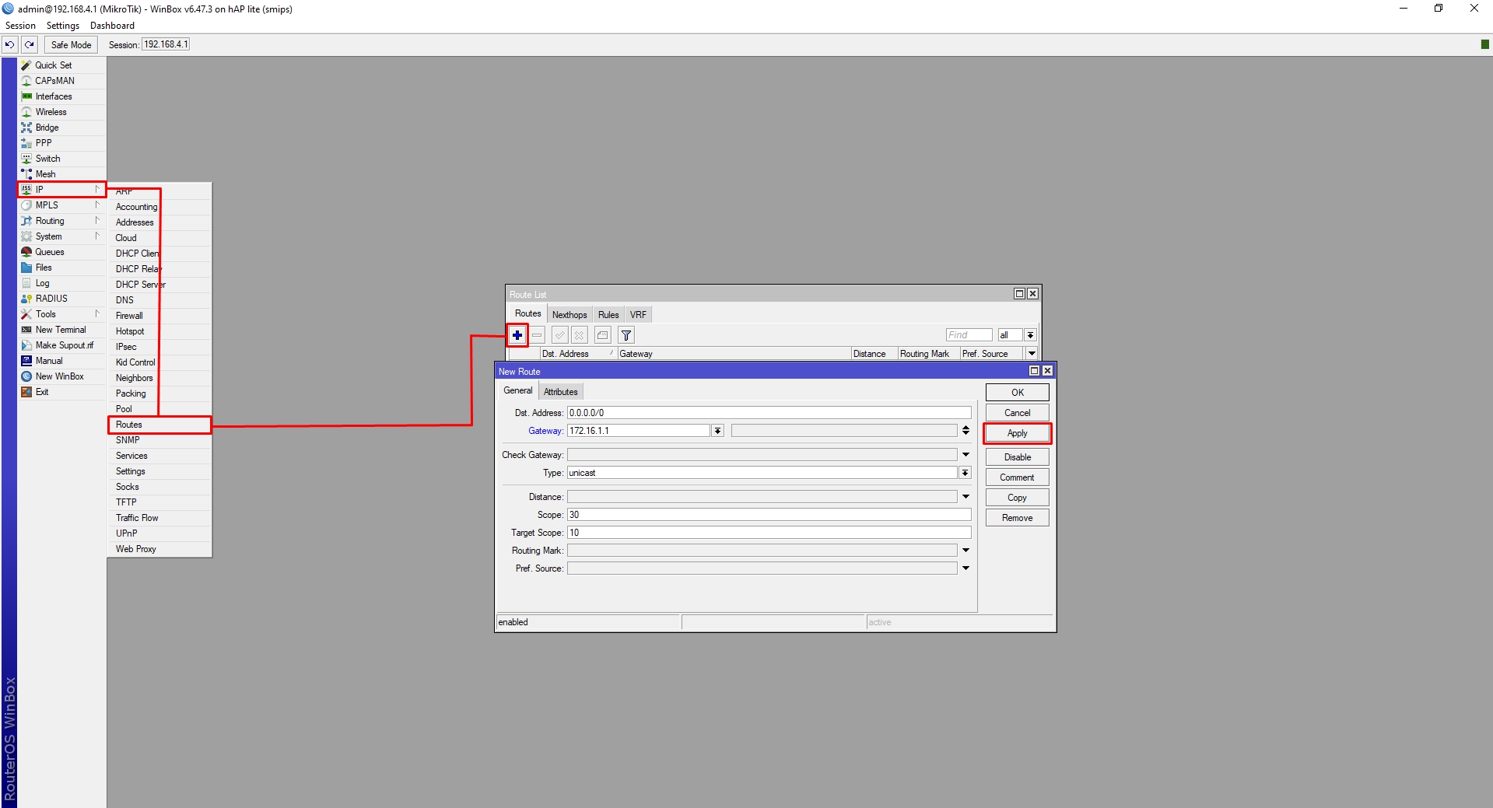Image resolution: width=1493 pixels, height=808 pixels.
Task: Expand the Tools submenu in the sidebar
Action: (61, 314)
